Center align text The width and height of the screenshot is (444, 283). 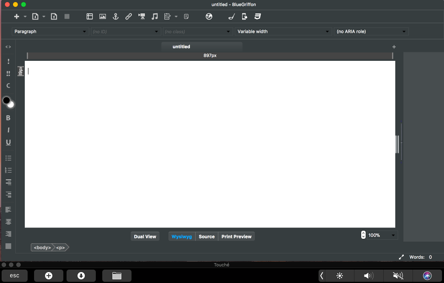click(x=8, y=222)
